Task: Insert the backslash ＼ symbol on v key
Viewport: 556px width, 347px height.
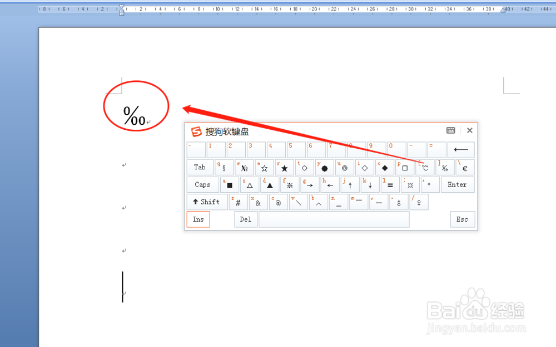Action: click(299, 202)
